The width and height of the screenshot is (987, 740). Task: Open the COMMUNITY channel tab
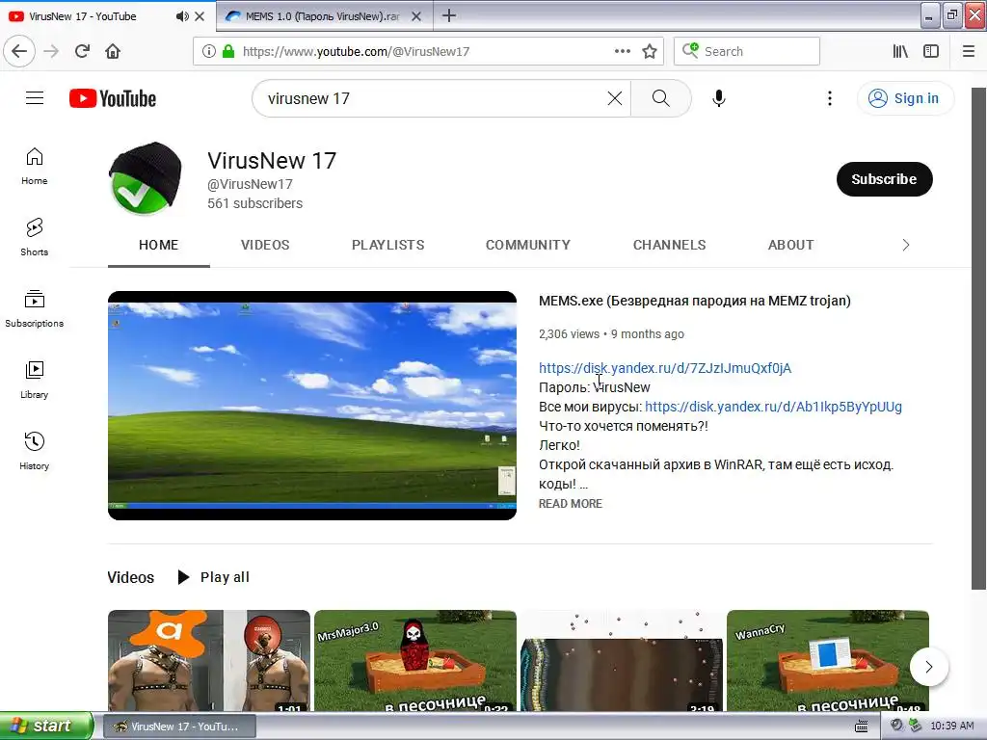528,245
